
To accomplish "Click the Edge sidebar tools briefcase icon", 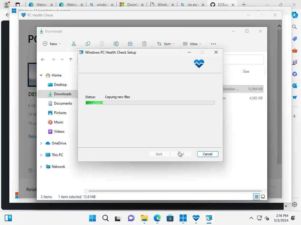I will 295,51.
